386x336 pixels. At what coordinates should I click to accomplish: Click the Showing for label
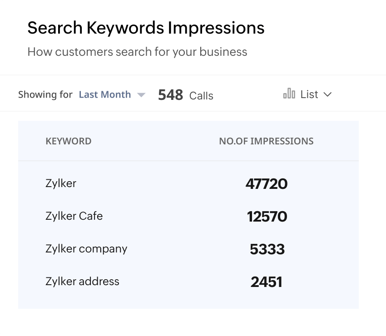pos(45,94)
